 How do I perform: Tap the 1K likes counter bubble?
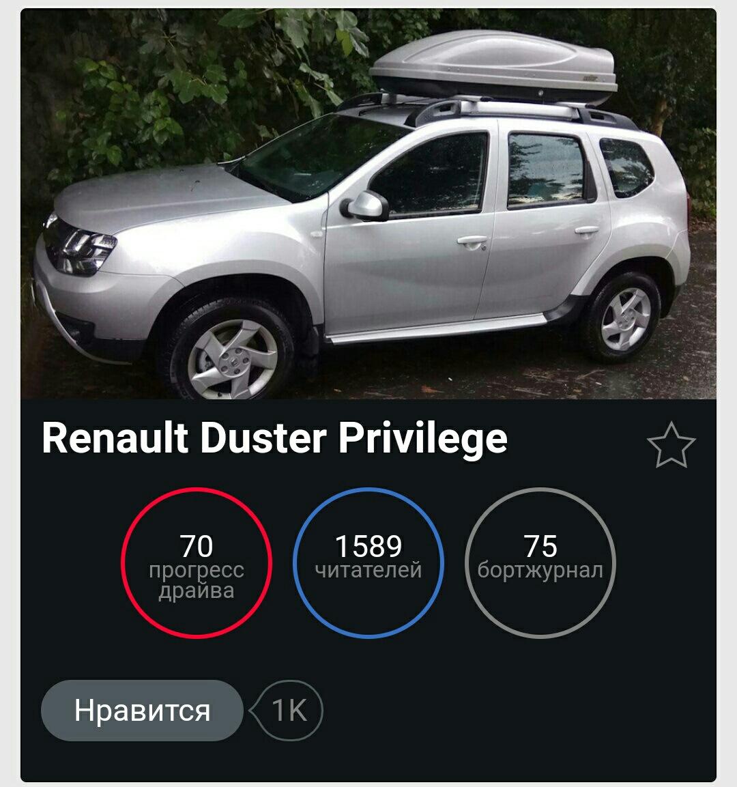point(287,710)
